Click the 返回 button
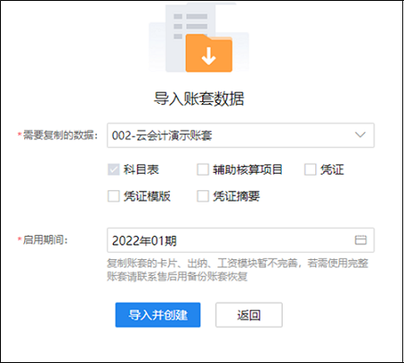 (249, 315)
